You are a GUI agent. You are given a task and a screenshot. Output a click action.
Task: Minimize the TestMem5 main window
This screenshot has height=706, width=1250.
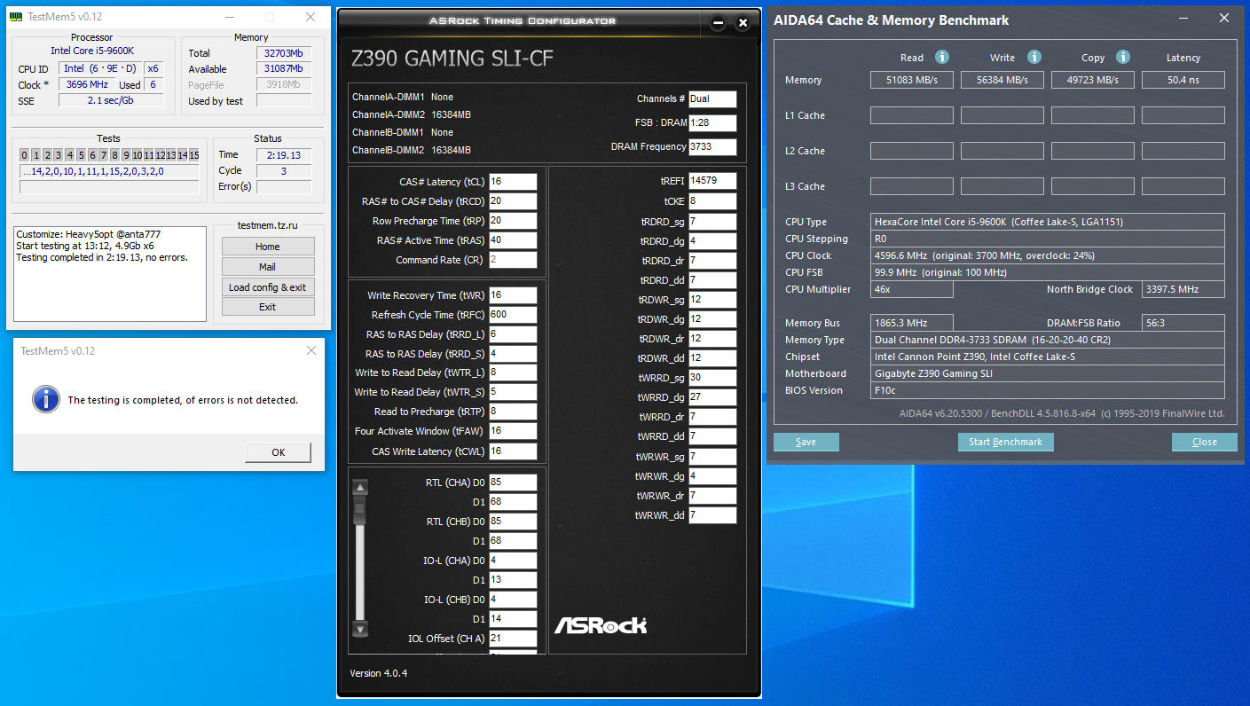231,17
